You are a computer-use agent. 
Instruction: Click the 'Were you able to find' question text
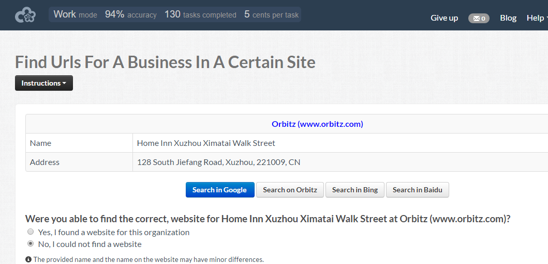pyautogui.click(x=268, y=219)
